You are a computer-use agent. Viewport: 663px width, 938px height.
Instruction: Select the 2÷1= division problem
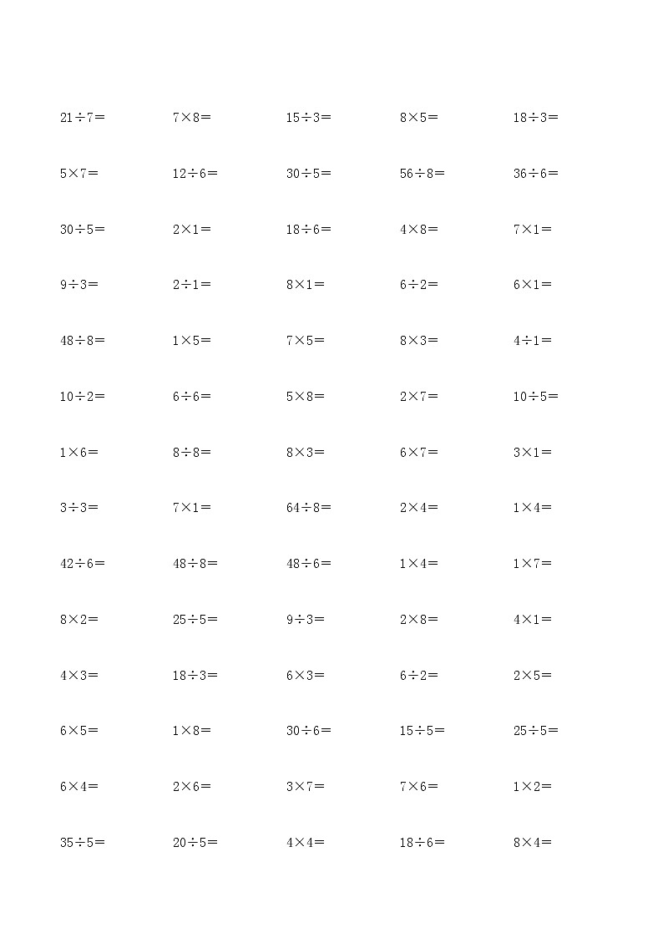(192, 285)
